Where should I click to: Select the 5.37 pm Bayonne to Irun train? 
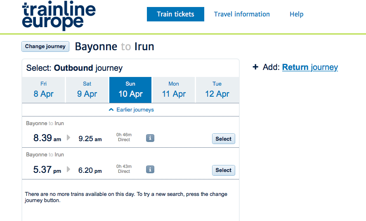click(x=223, y=170)
